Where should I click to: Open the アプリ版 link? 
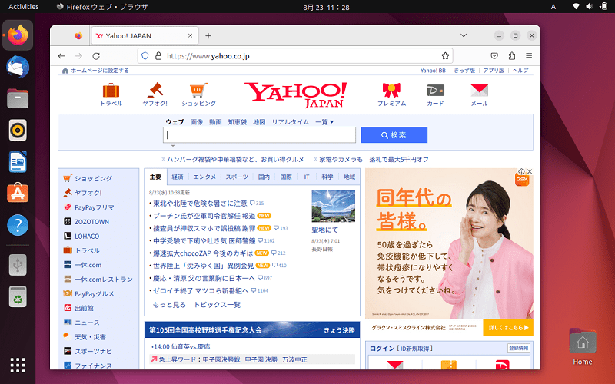point(494,71)
